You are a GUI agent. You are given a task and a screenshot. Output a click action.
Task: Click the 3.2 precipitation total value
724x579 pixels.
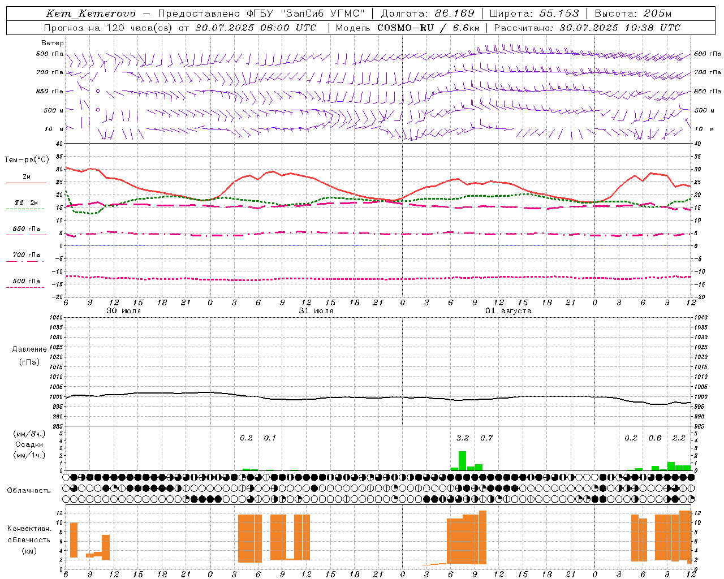coord(463,438)
